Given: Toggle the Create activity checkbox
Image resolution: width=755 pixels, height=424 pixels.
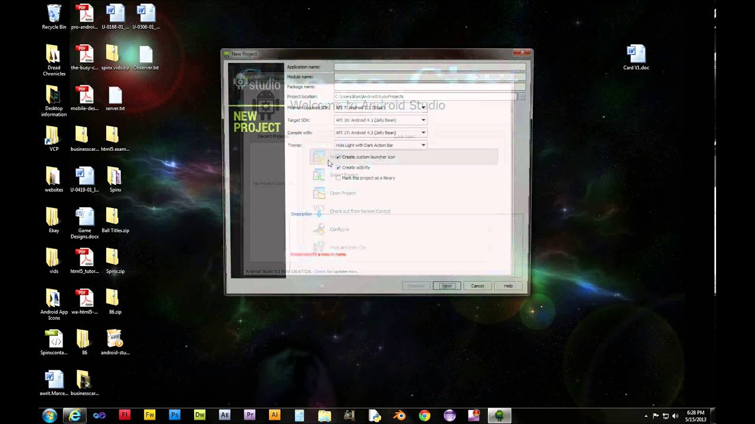Looking at the screenshot, I should (x=338, y=167).
